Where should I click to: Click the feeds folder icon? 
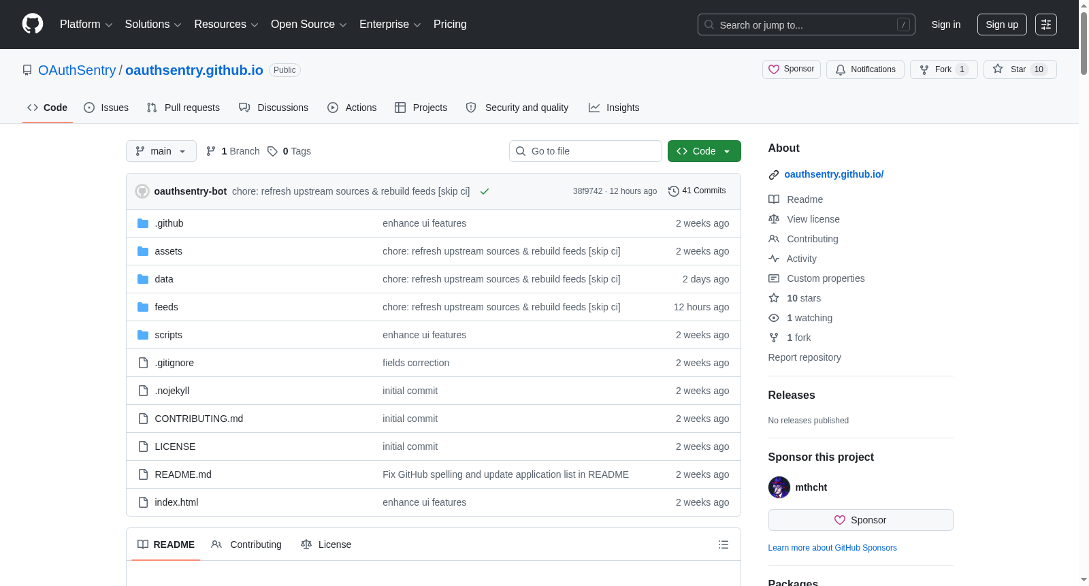(143, 307)
